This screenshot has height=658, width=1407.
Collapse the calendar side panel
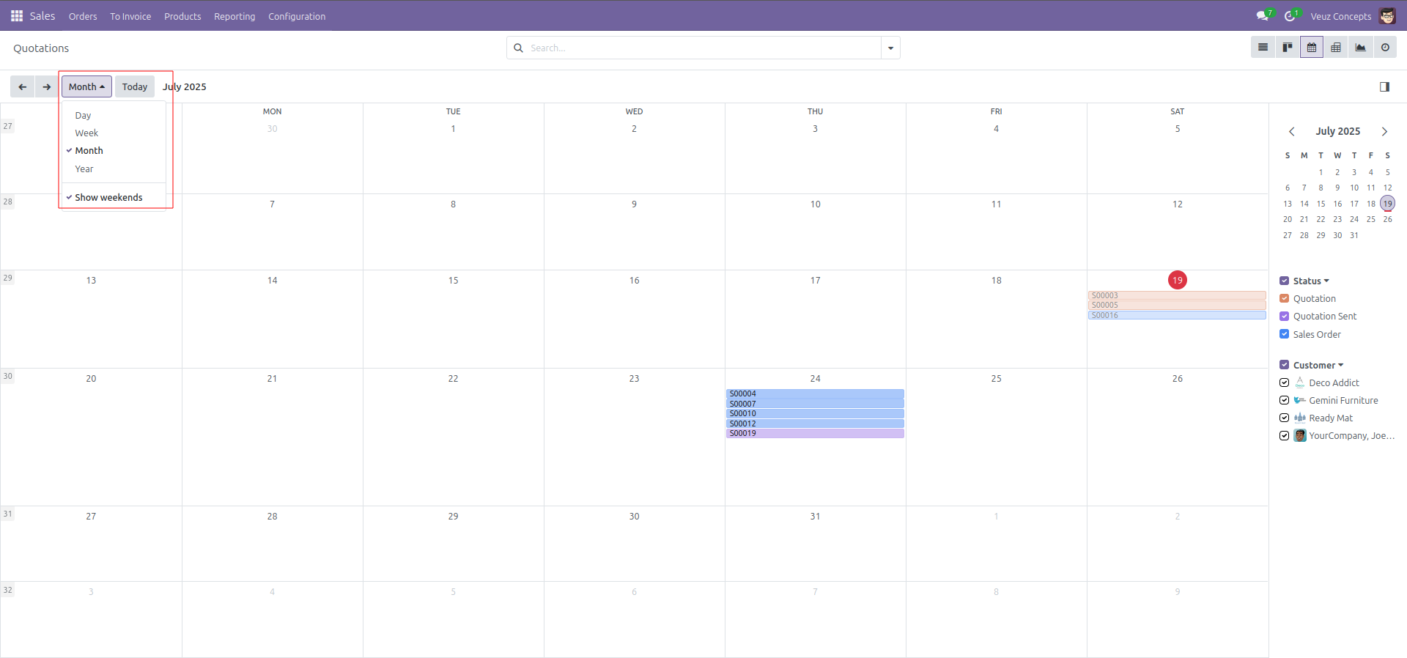(1384, 86)
